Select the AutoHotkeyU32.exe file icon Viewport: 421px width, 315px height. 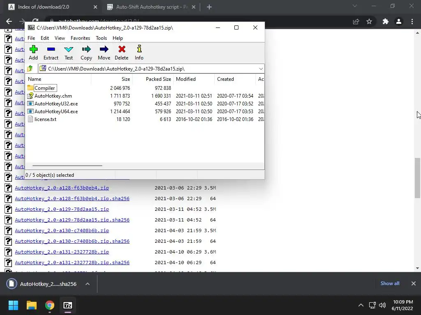pyautogui.click(x=30, y=103)
